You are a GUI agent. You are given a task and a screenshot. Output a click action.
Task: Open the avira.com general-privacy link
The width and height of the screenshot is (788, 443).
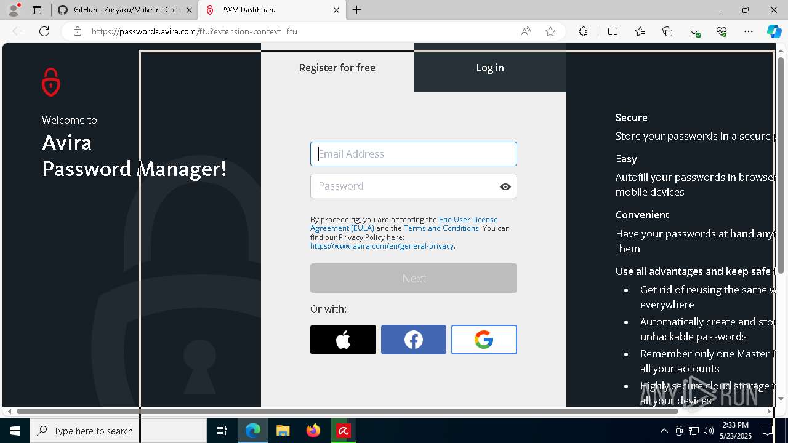[x=382, y=246]
